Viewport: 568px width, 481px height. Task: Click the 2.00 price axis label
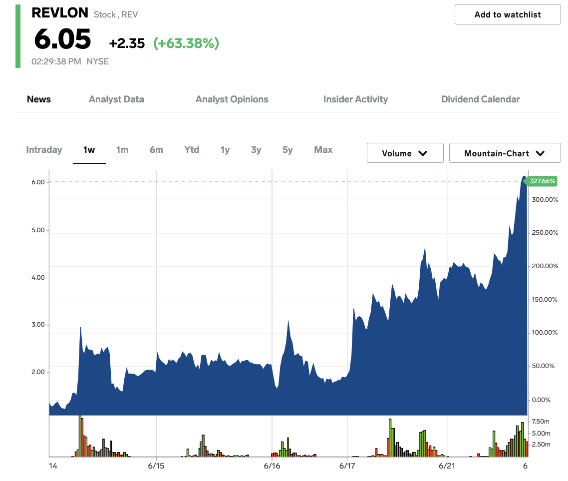[x=38, y=372]
